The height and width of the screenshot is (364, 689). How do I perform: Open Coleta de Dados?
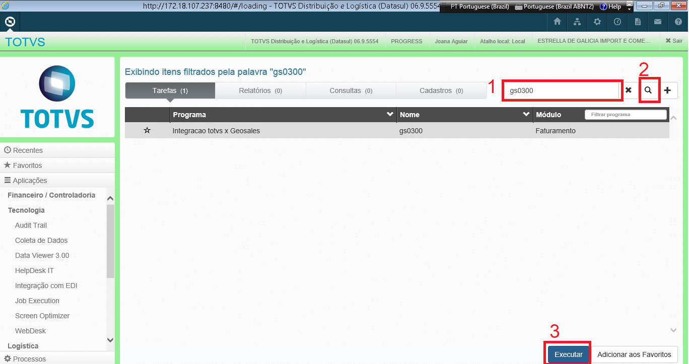point(41,240)
